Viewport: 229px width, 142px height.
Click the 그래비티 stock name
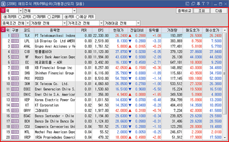coord(42,111)
